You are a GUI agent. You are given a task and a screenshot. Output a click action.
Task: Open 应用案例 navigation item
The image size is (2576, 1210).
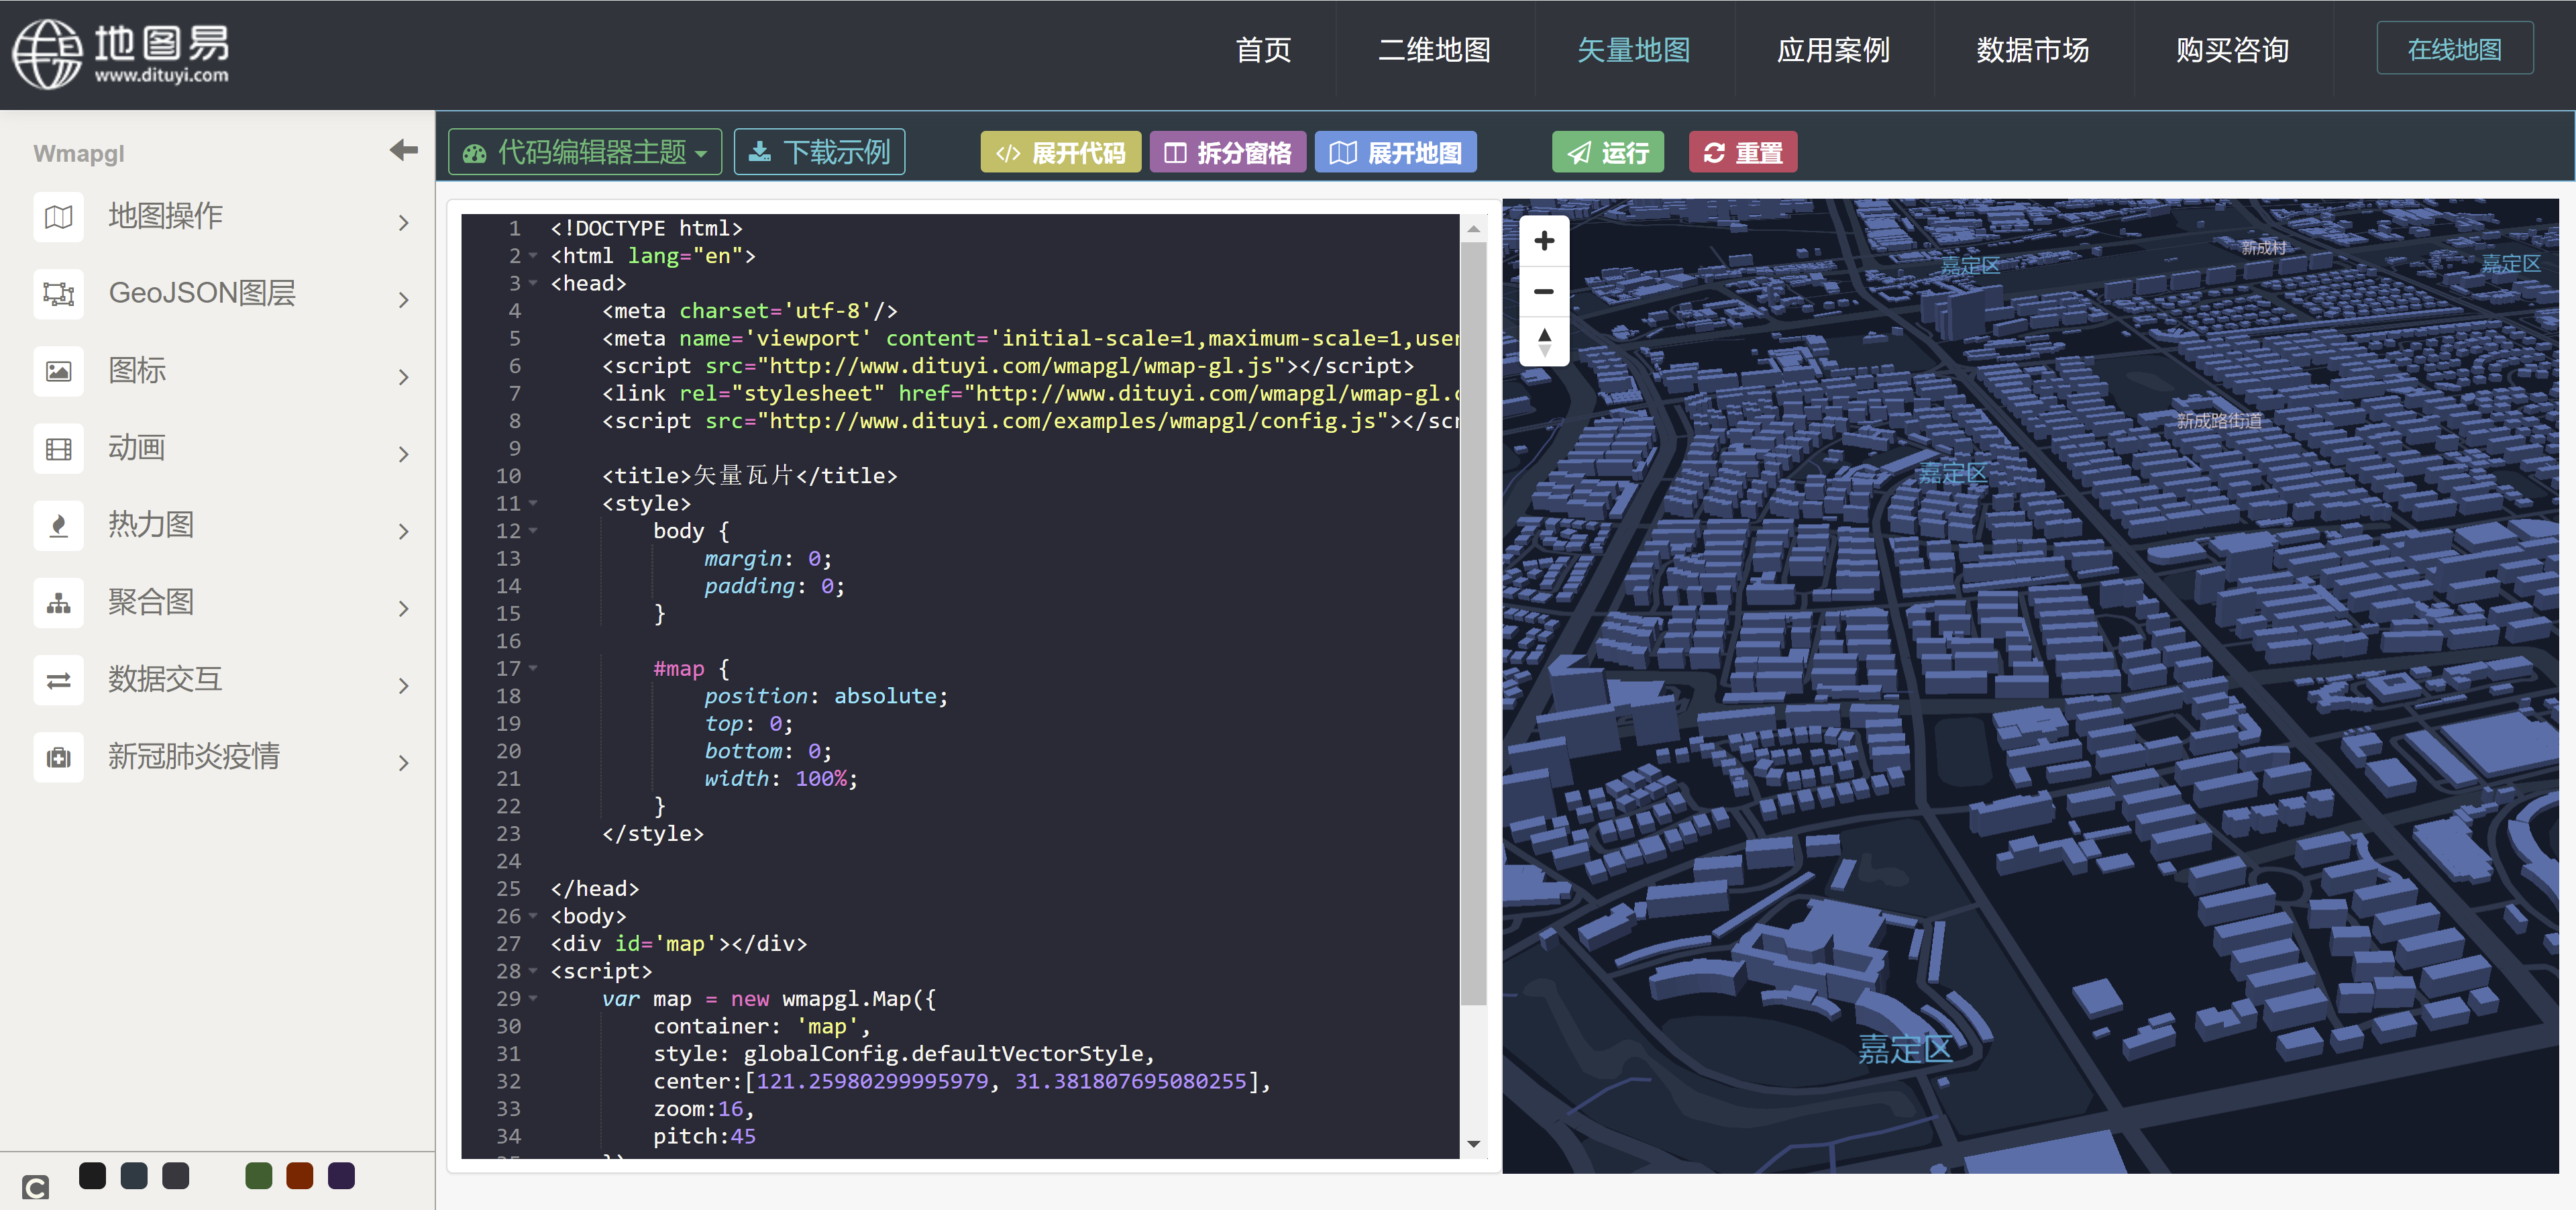coord(1833,50)
